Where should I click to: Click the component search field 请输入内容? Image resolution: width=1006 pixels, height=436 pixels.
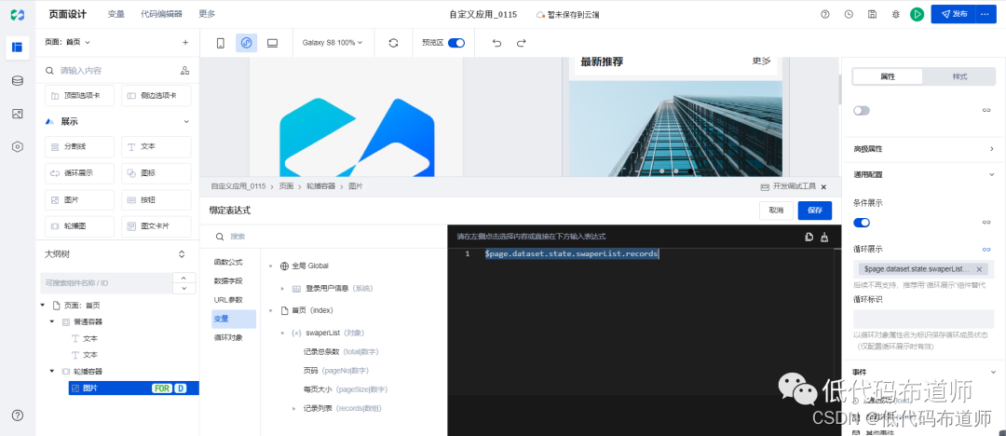tap(109, 71)
